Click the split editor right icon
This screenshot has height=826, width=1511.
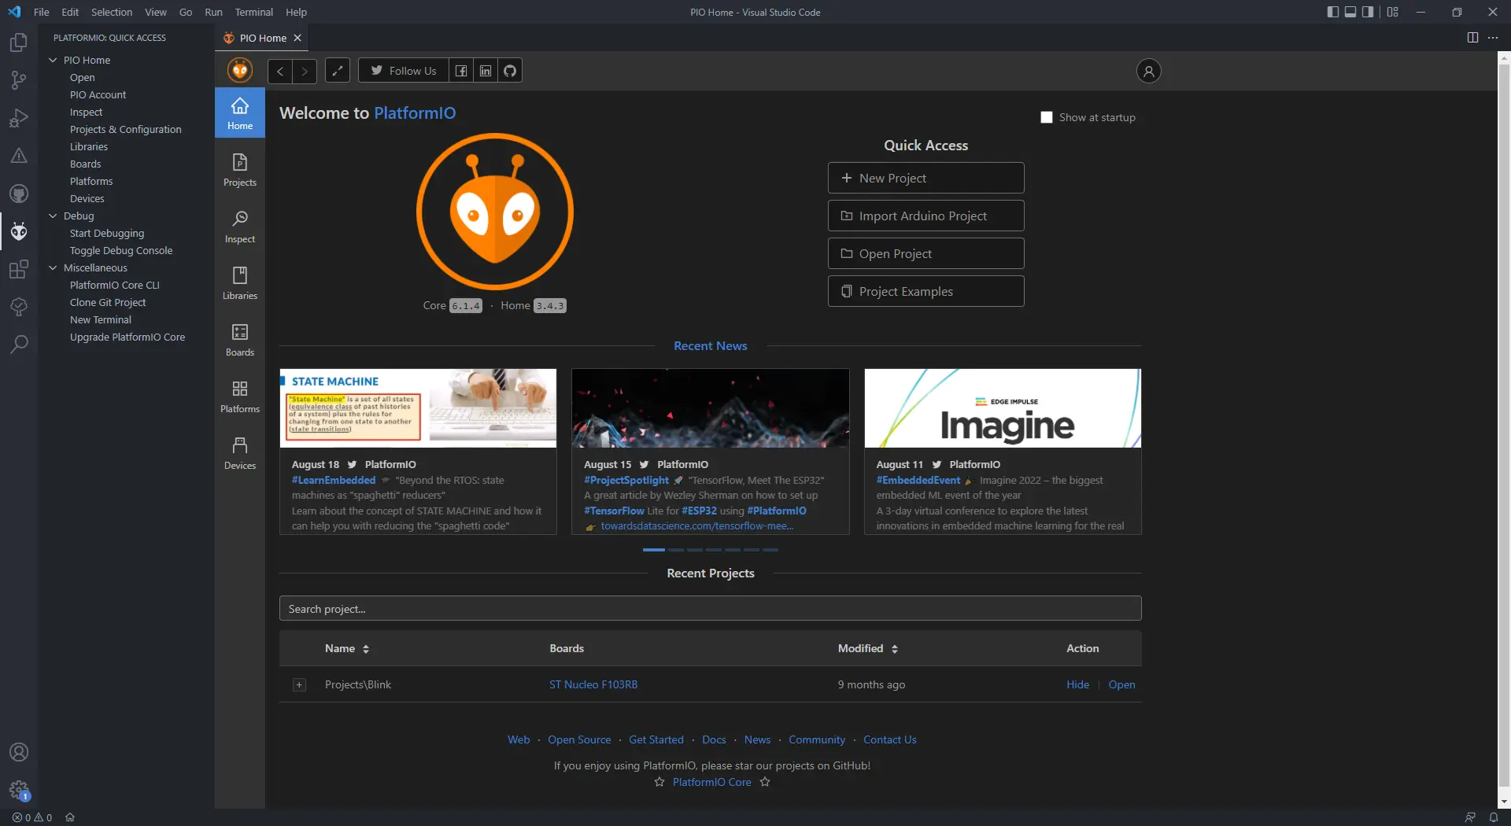pyautogui.click(x=1472, y=38)
